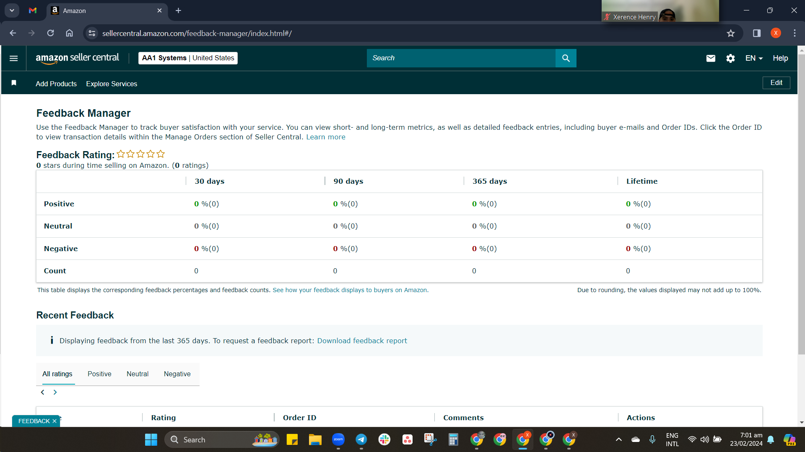Click the OneDrive cloud tray icon
The image size is (805, 452).
(x=636, y=439)
